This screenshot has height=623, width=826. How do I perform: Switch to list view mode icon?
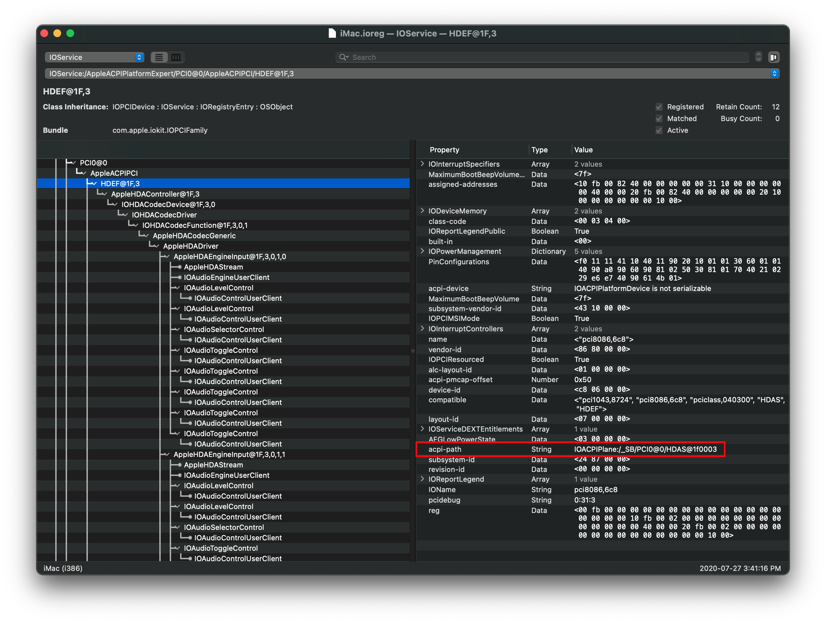click(x=159, y=57)
